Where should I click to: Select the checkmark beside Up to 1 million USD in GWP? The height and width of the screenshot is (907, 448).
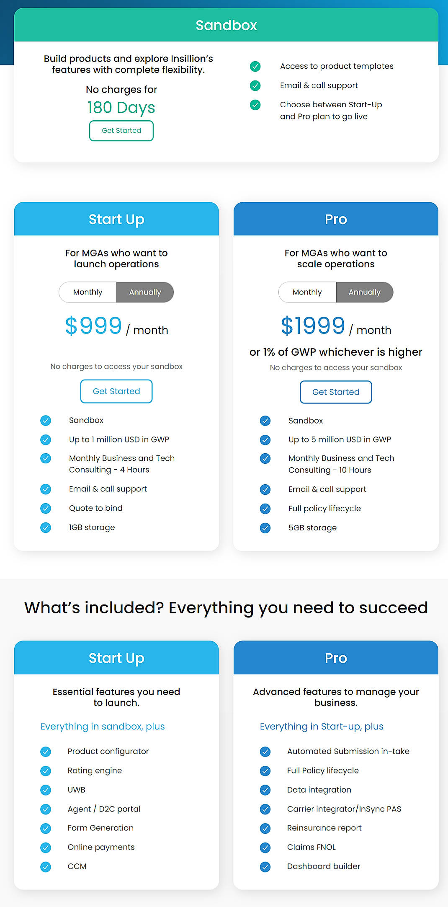(46, 439)
